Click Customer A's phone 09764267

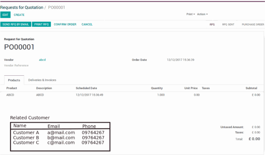tap(93, 133)
